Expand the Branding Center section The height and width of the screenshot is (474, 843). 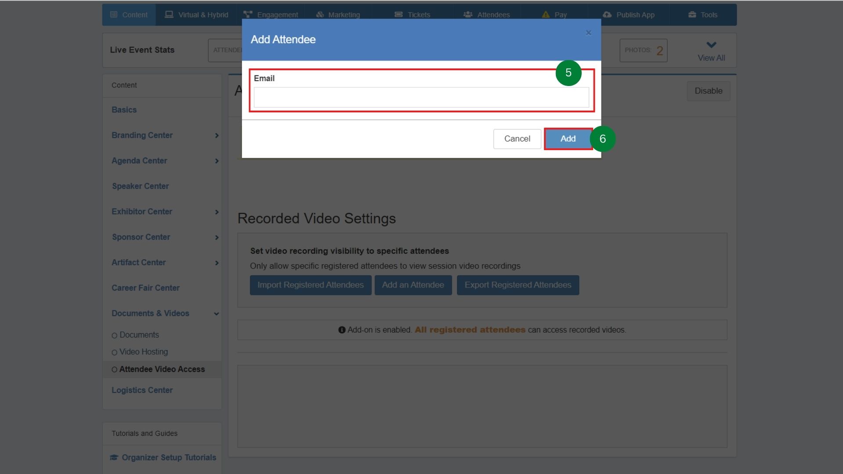coord(216,136)
